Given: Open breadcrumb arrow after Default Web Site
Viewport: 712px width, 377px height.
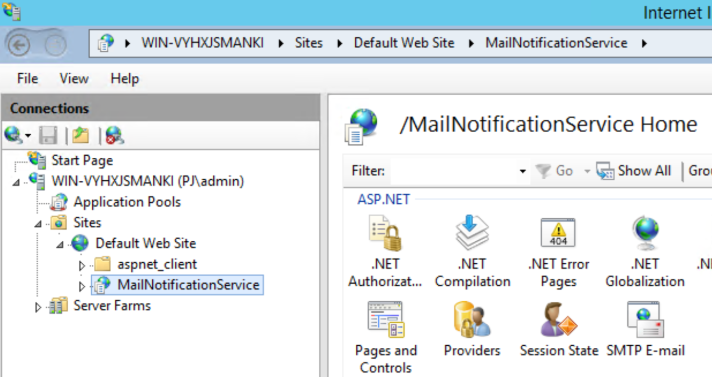Looking at the screenshot, I should tap(471, 44).
